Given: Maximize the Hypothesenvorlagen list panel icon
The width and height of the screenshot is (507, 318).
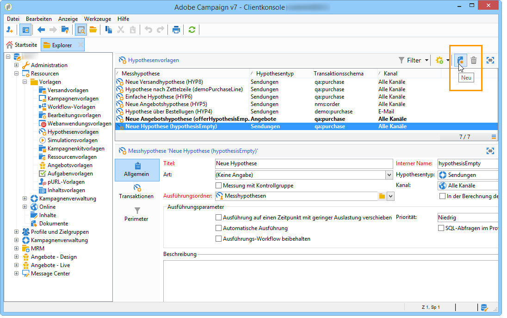Looking at the screenshot, I should (490, 60).
